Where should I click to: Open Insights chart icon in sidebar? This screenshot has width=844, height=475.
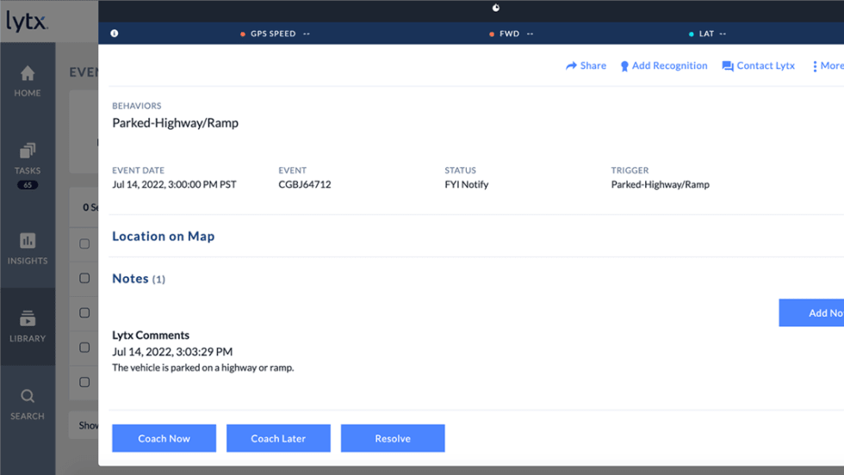tap(28, 247)
